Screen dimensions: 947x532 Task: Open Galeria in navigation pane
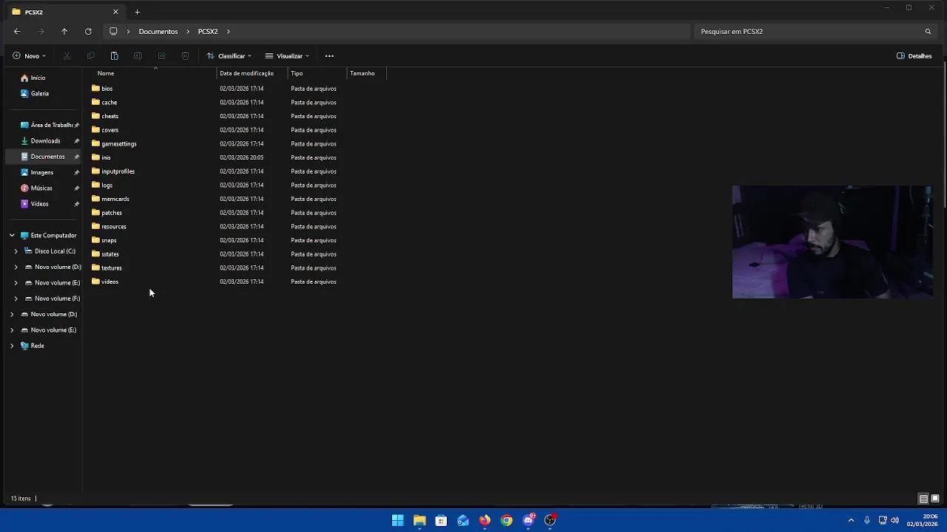[x=39, y=94]
